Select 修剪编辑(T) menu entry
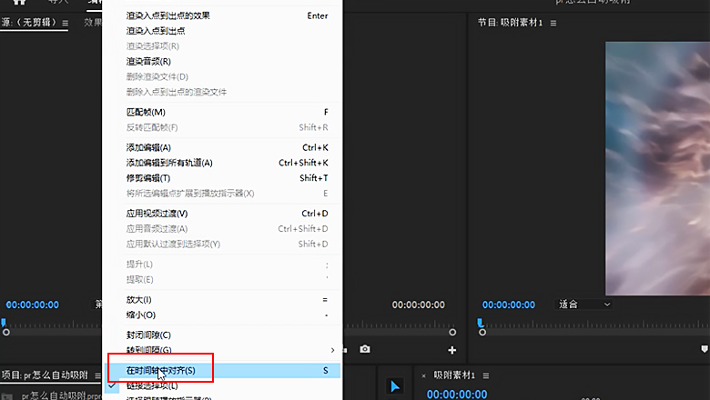710x400 pixels. (x=222, y=178)
